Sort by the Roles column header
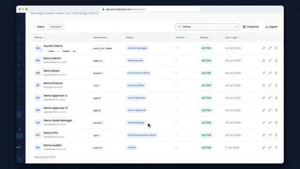Viewport: 300px width, 169px height. click(x=131, y=38)
